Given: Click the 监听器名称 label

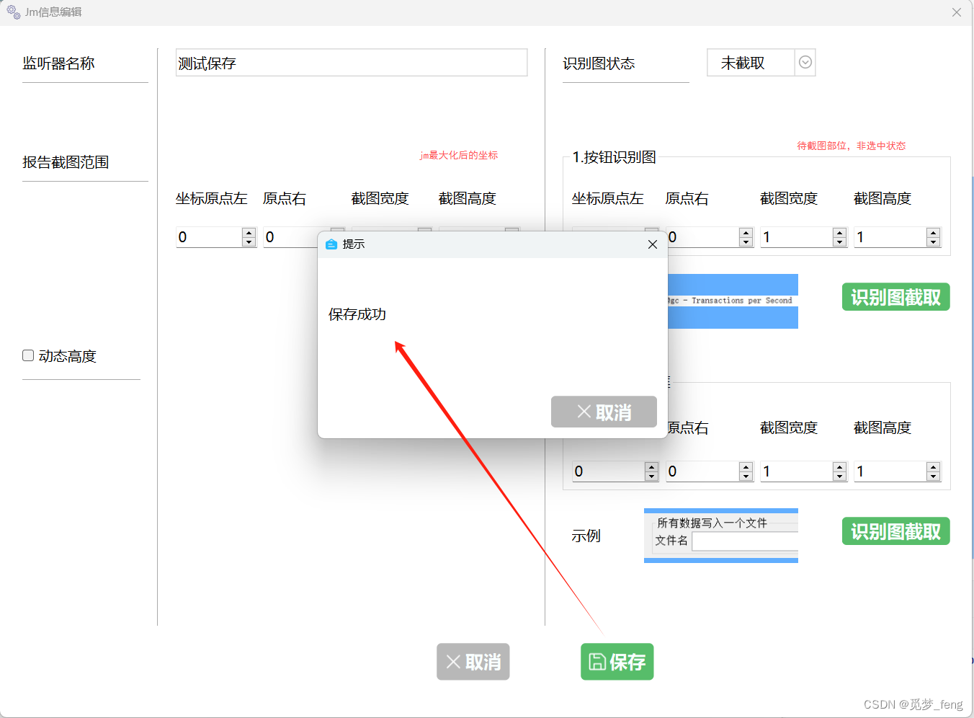Looking at the screenshot, I should pos(58,63).
